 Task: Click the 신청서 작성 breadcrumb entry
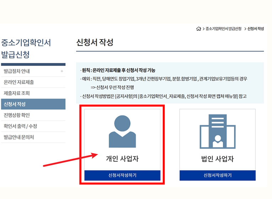pos(256,29)
